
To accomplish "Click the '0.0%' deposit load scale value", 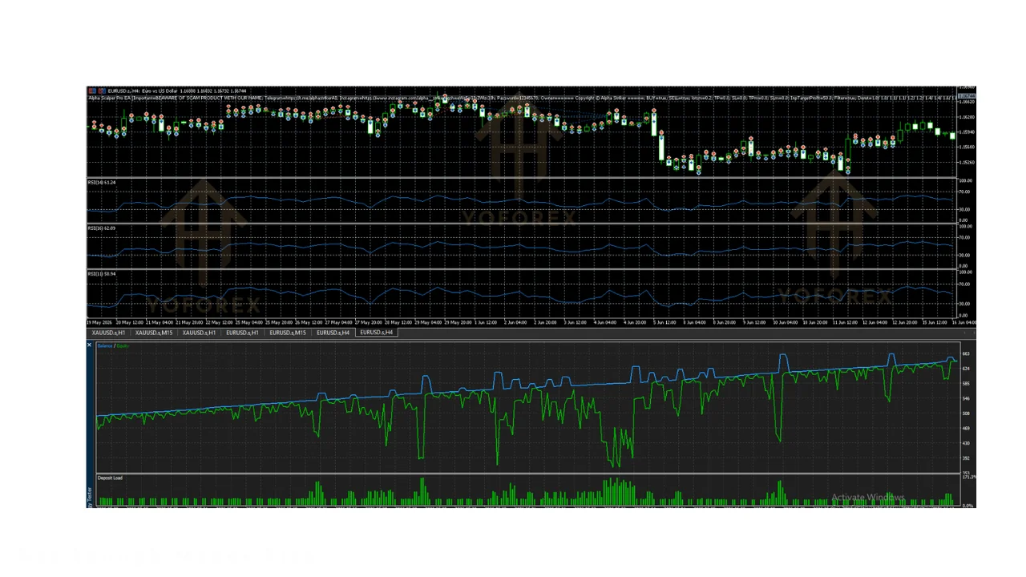I will coord(968,506).
